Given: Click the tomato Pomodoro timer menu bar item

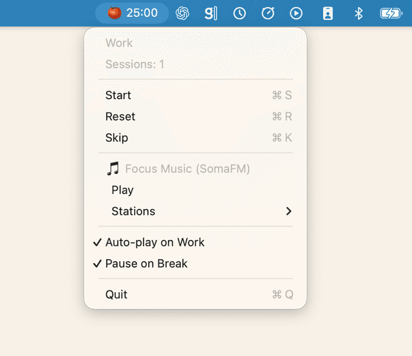Looking at the screenshot, I should (x=132, y=13).
